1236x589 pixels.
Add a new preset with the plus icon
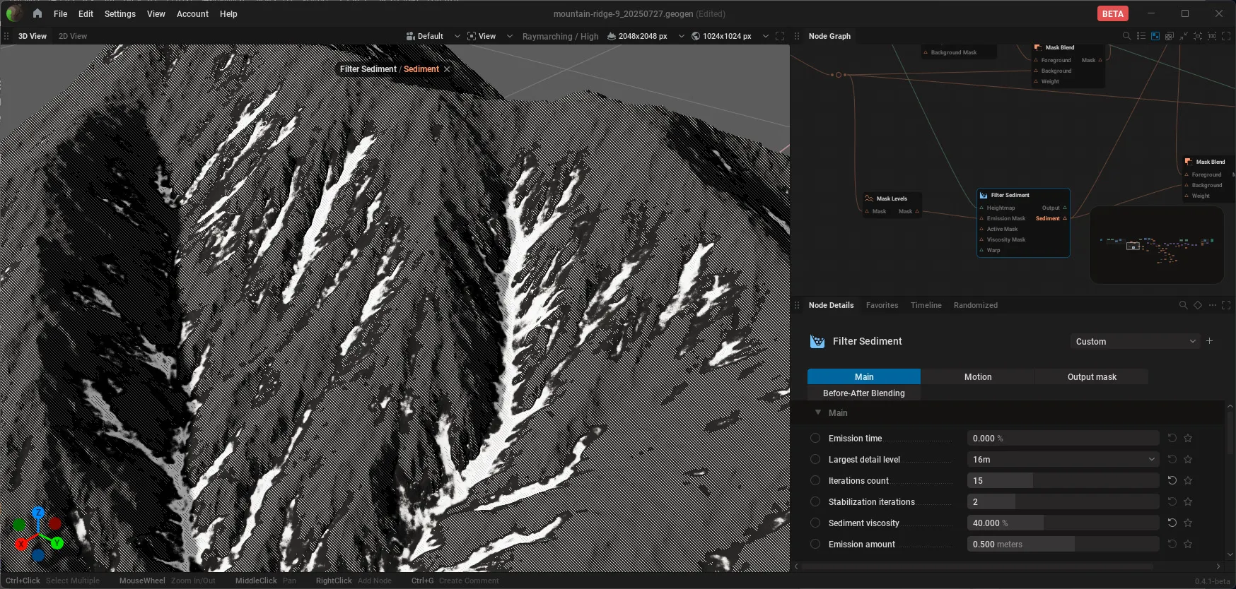tap(1210, 341)
